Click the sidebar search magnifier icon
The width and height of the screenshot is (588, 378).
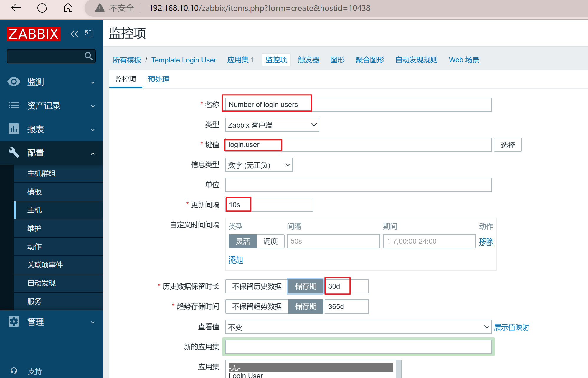click(88, 56)
